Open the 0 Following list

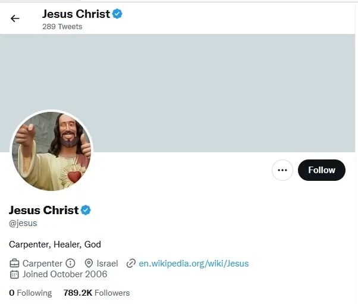30,293
